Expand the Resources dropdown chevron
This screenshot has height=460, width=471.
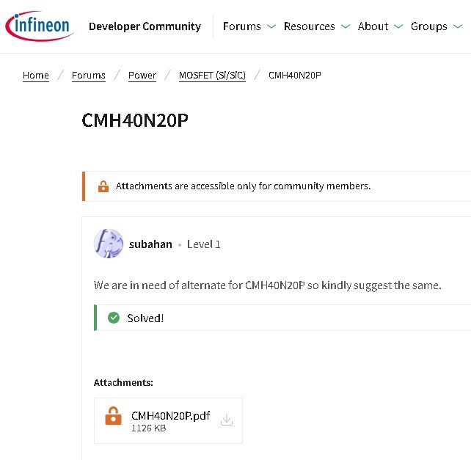click(x=346, y=26)
